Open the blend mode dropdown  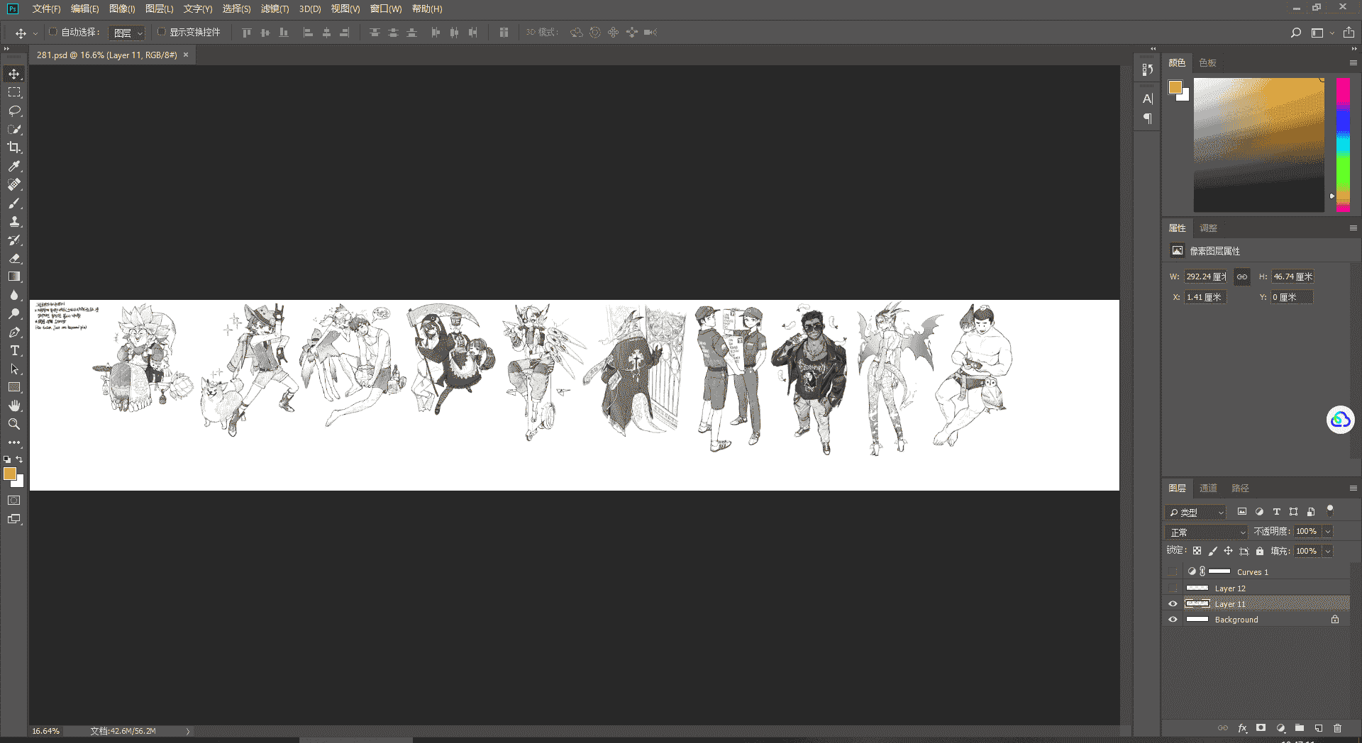pyautogui.click(x=1206, y=532)
